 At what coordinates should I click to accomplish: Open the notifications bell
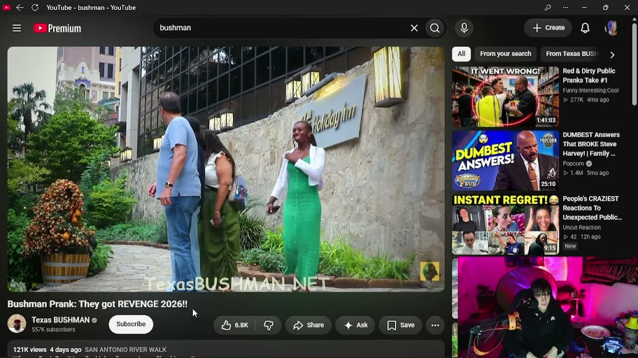point(585,28)
